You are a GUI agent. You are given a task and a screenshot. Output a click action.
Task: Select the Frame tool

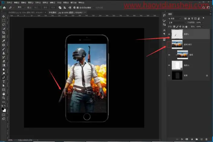pos(4,37)
